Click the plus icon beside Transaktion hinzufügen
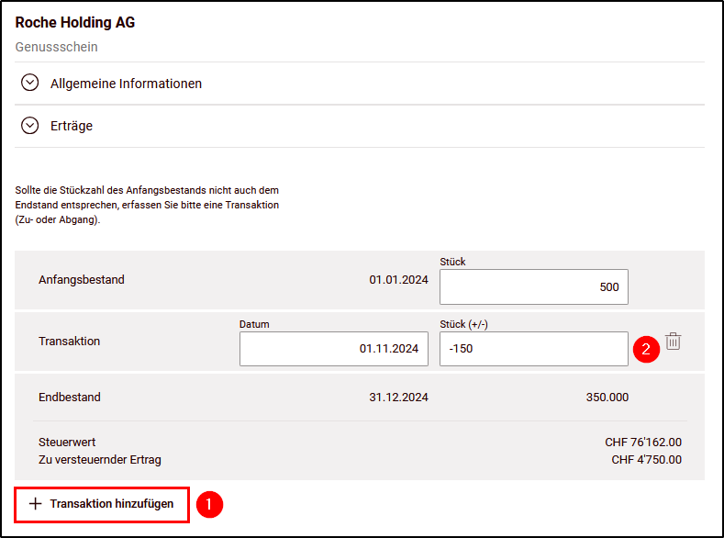Viewport: 724px width, 538px height. (x=35, y=504)
